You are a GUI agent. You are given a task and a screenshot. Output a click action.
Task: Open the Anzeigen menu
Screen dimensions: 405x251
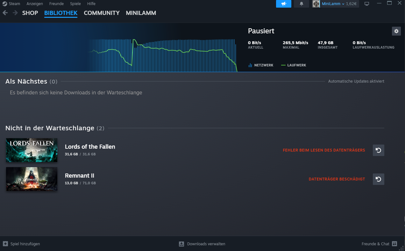click(x=35, y=4)
